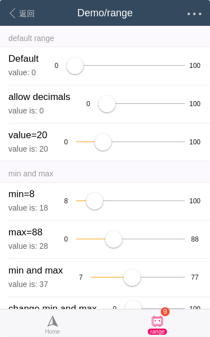The width and height of the screenshot is (210, 337).
Task: Click the change min and max slider handle
Action: click(133, 305)
